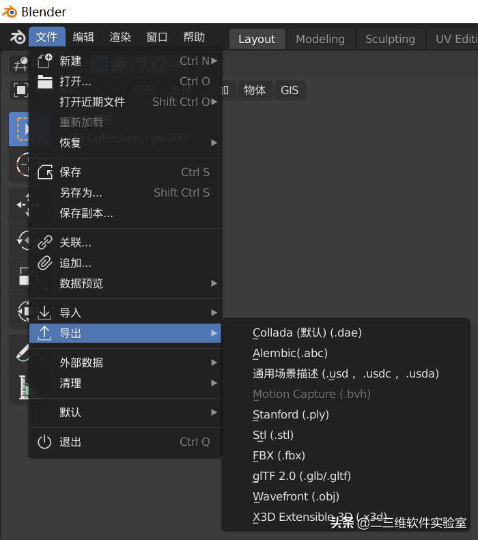The height and width of the screenshot is (540, 478).
Task: Export as Stl (.stl)
Action: pos(346,435)
